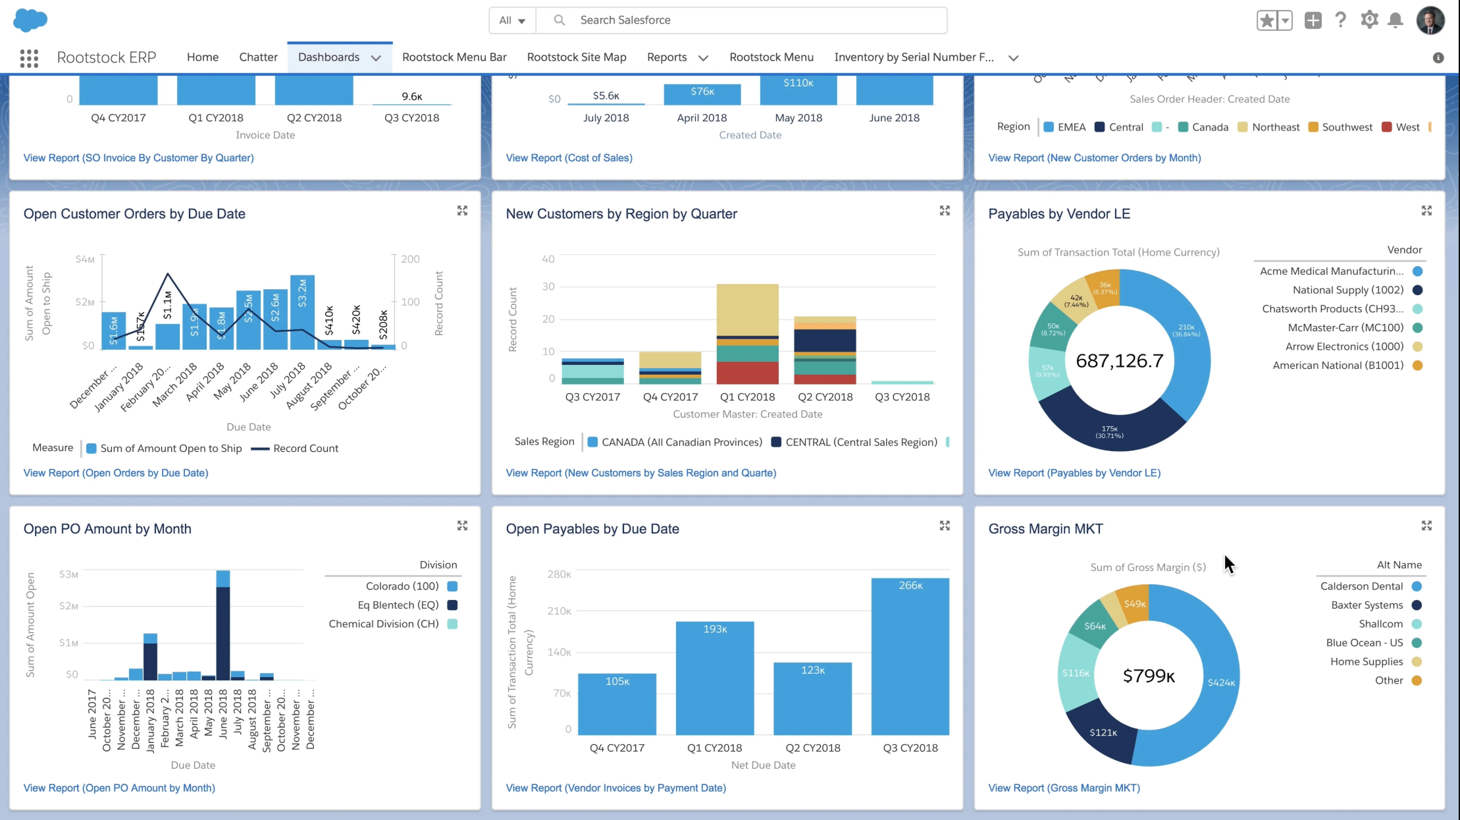Click Colorado (100) division legend swatch

click(x=452, y=586)
